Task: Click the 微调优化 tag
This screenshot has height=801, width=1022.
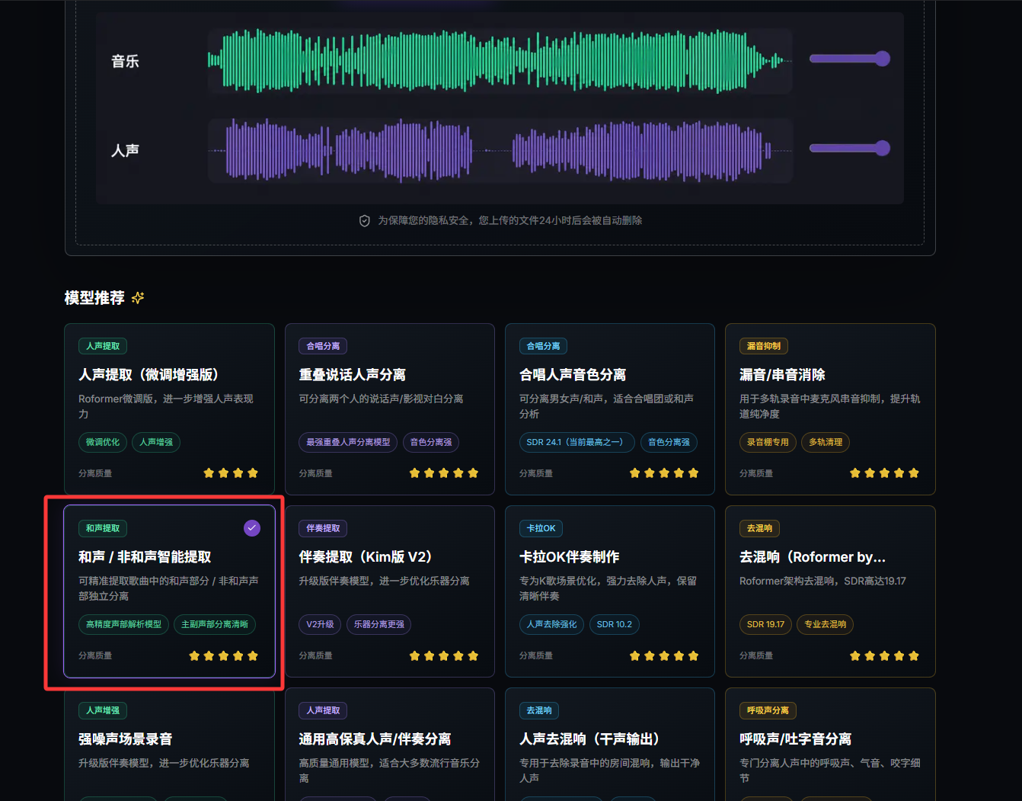Action: pos(103,442)
